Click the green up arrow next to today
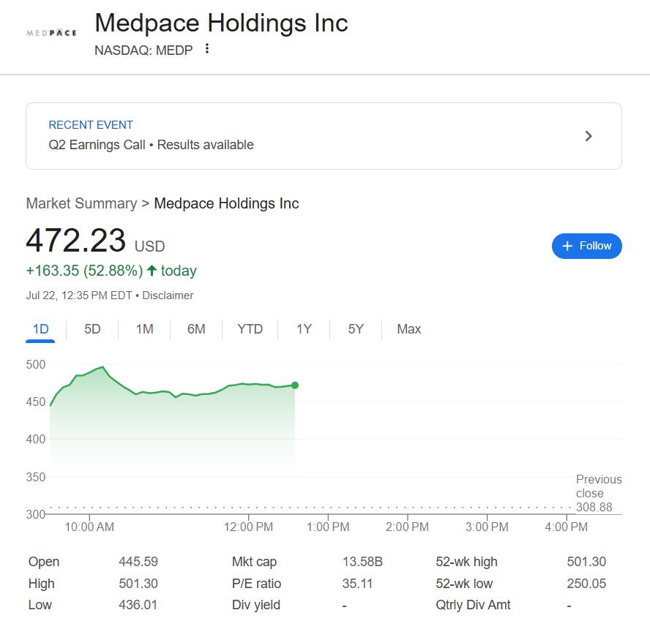The width and height of the screenshot is (650, 621). 152,271
